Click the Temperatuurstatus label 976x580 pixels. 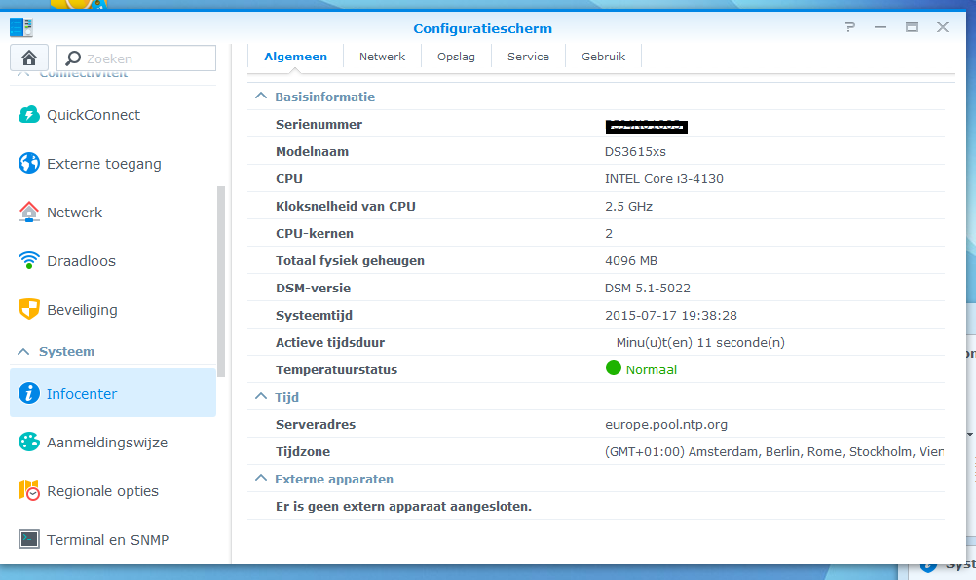click(336, 370)
